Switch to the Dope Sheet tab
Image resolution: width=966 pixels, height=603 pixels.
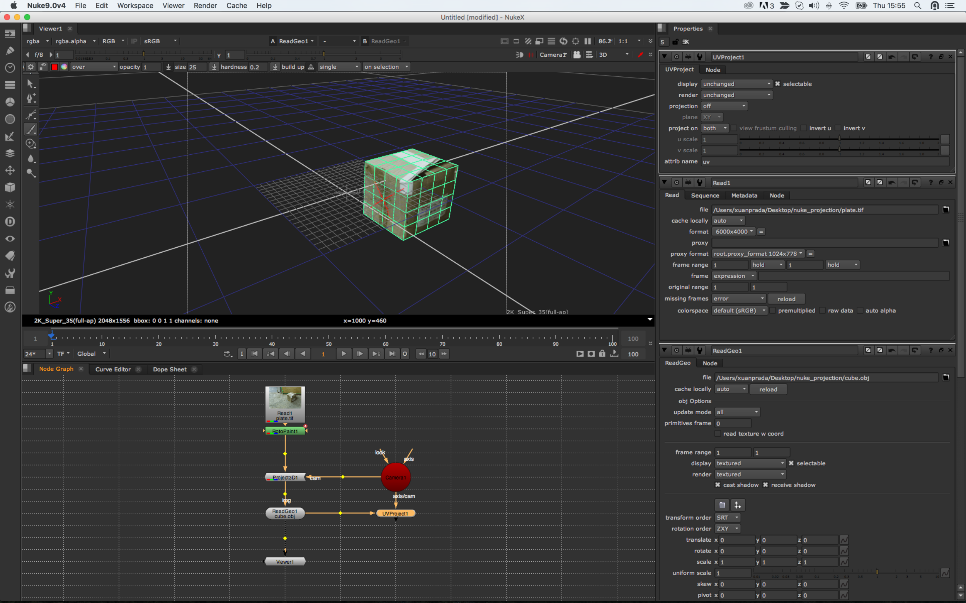[x=170, y=369]
